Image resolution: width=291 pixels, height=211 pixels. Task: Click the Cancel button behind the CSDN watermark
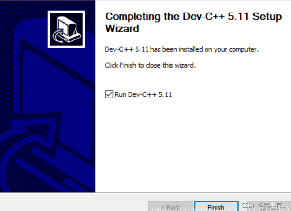[269, 206]
